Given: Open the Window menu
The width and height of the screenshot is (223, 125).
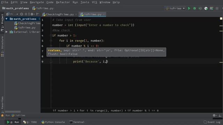Looking at the screenshot, I should [105, 2].
